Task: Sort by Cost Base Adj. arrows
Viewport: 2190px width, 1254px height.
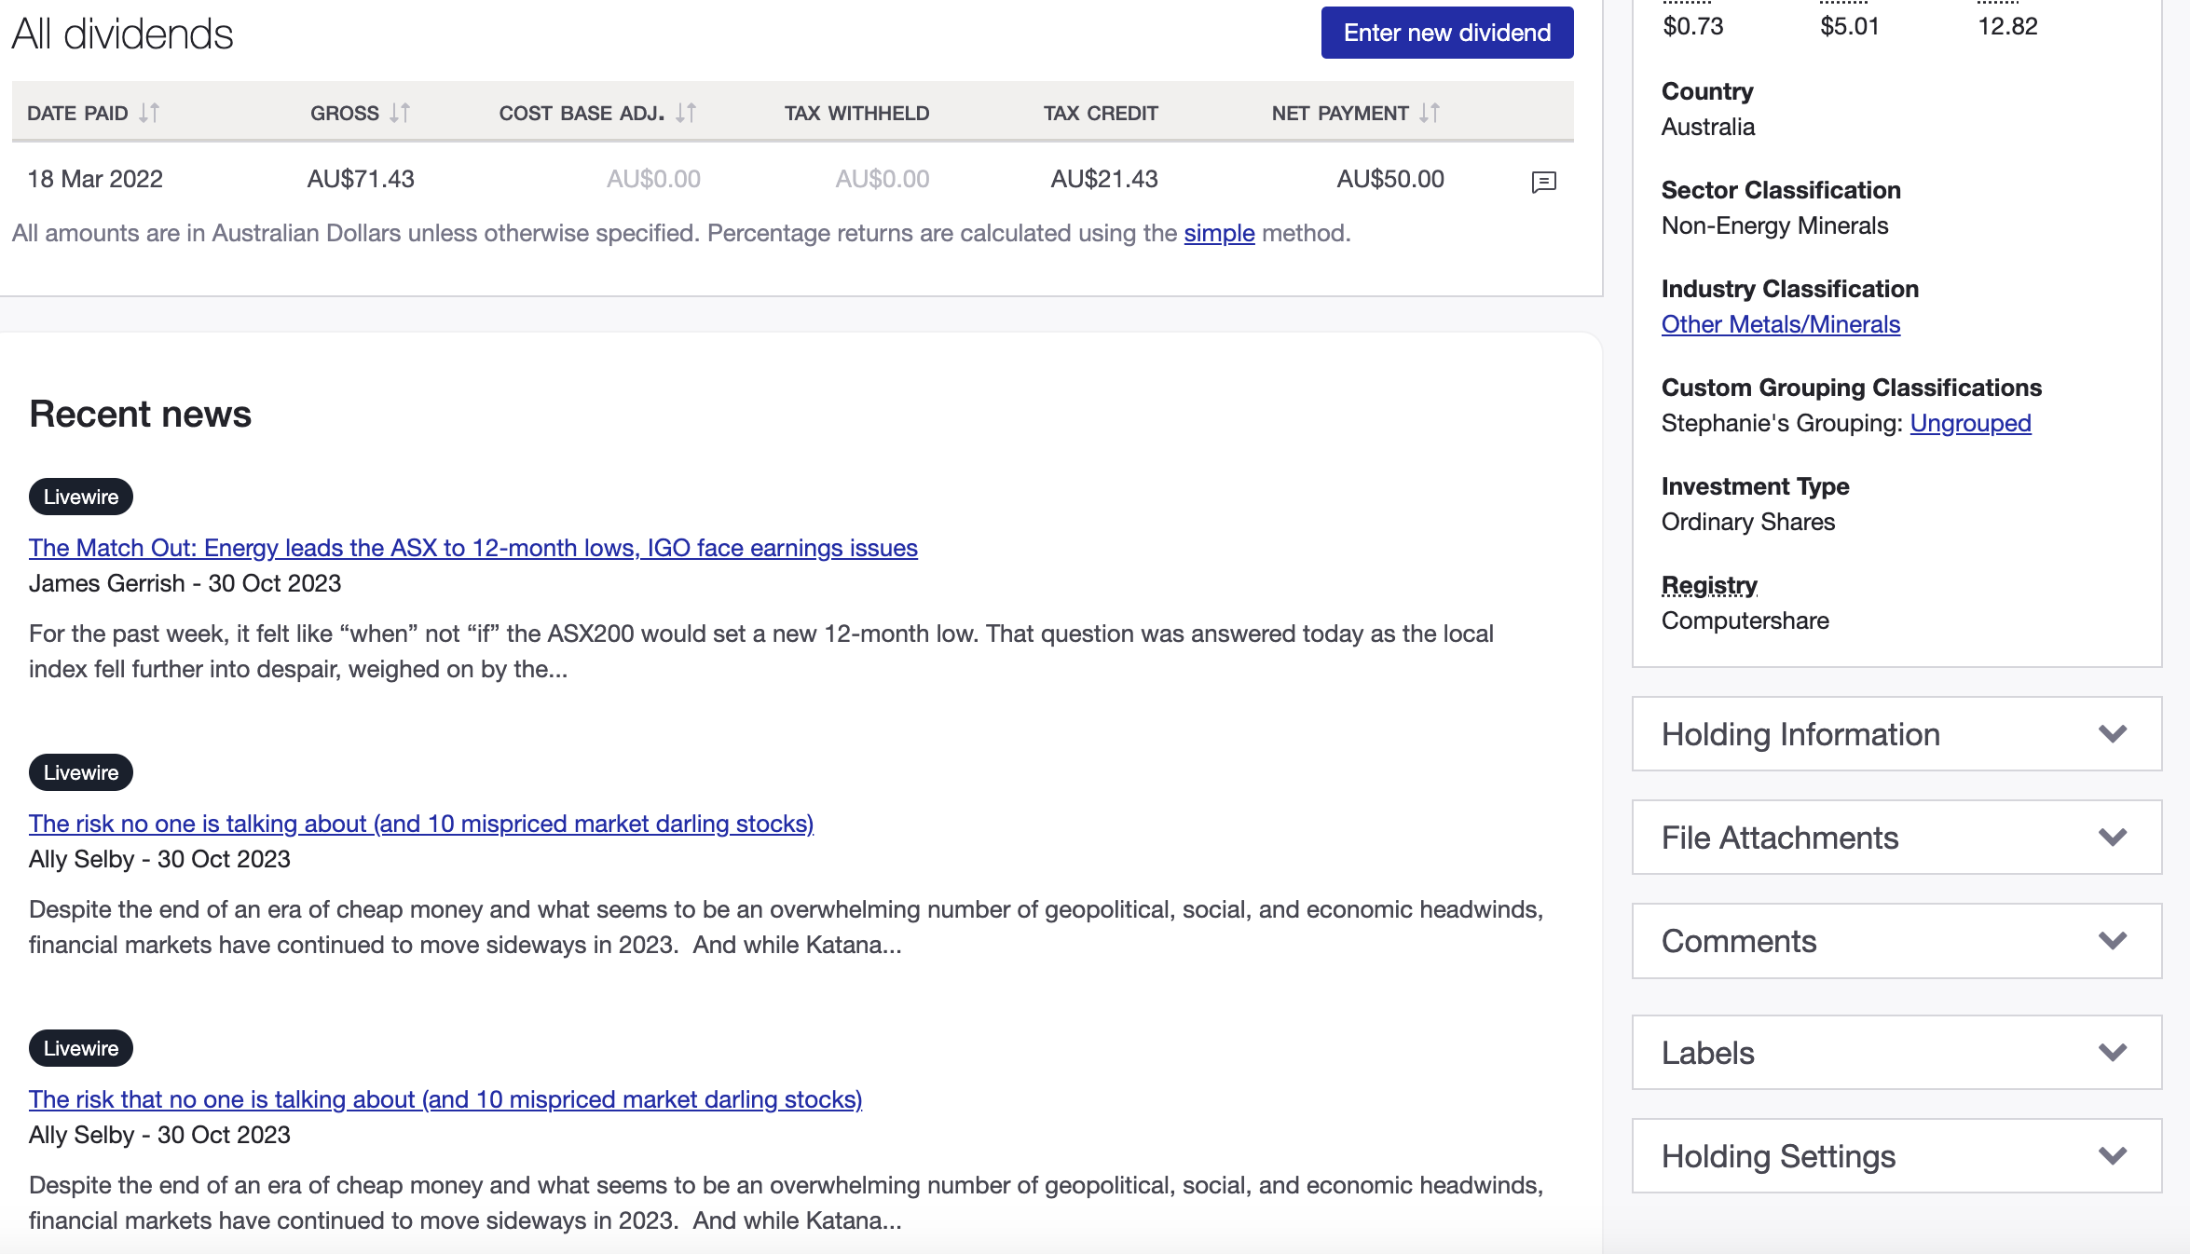Action: point(686,113)
